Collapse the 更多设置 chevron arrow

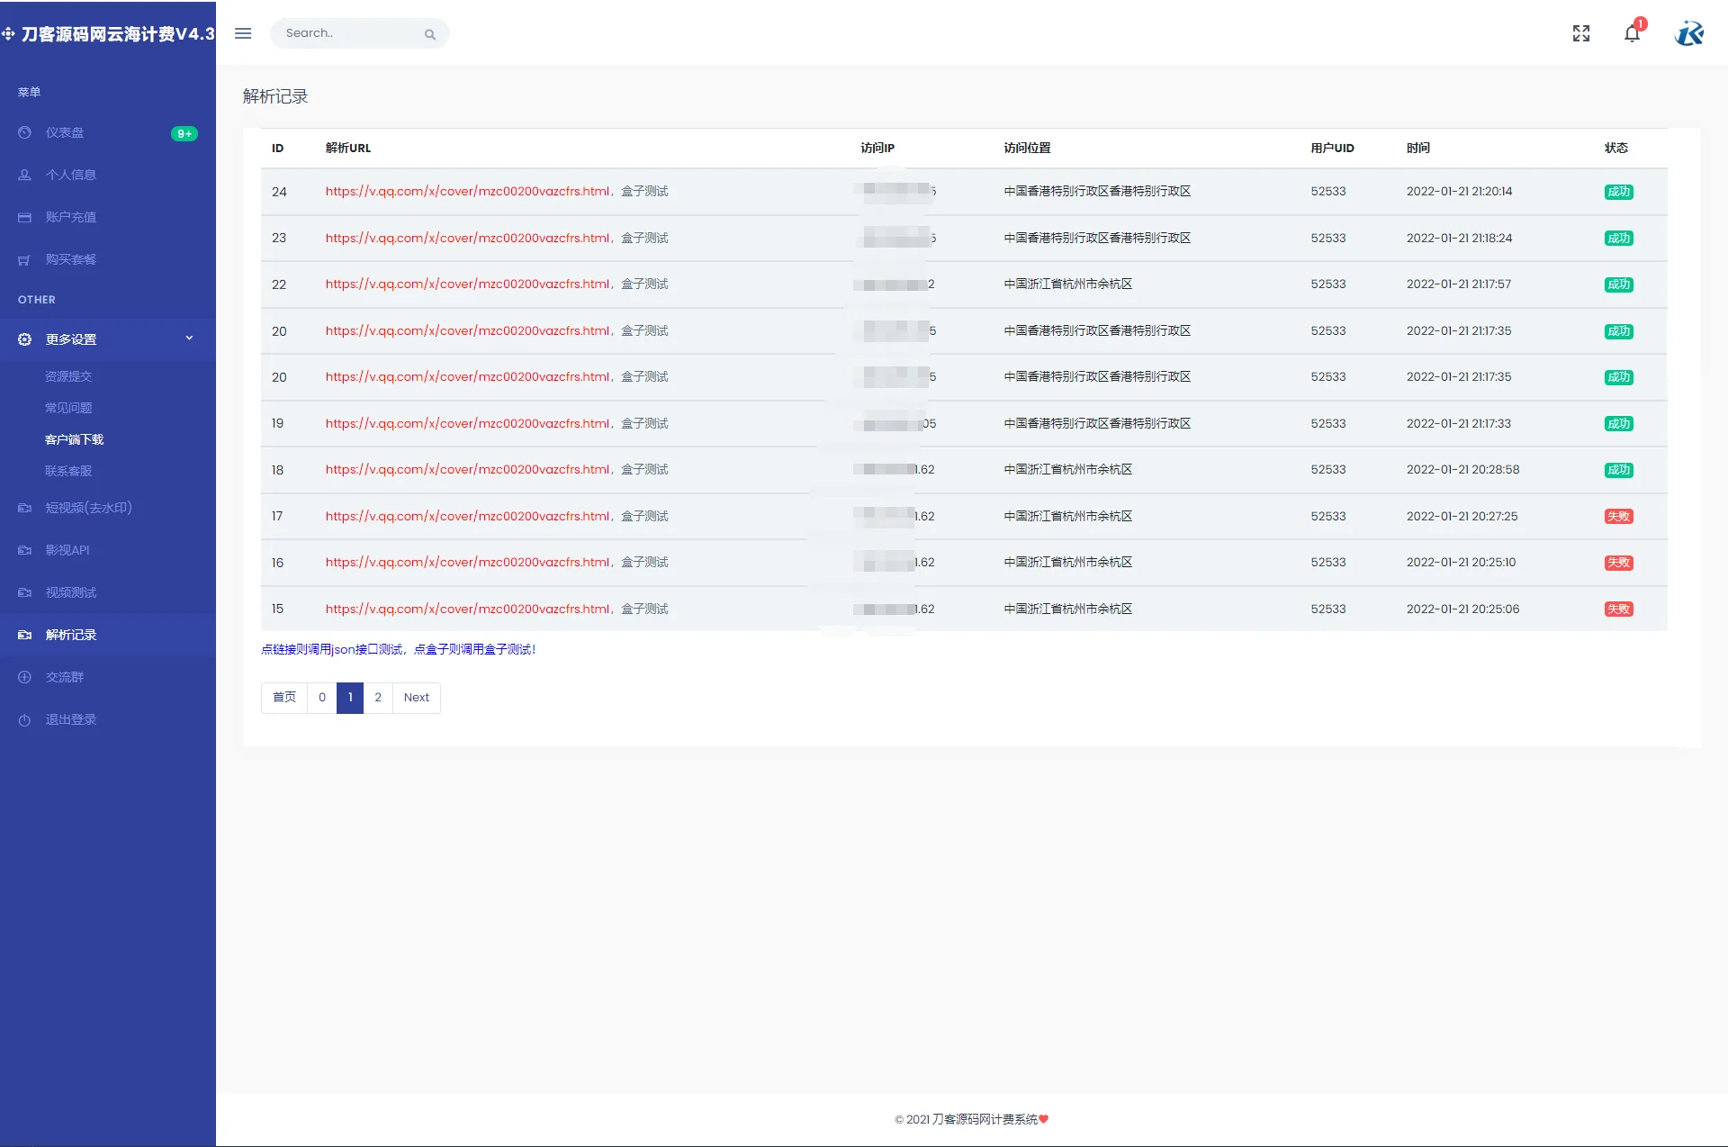pyautogui.click(x=189, y=339)
